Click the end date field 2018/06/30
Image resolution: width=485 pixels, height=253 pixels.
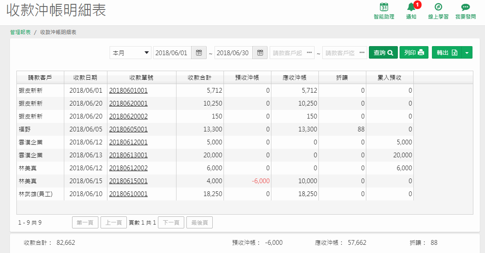click(x=233, y=53)
